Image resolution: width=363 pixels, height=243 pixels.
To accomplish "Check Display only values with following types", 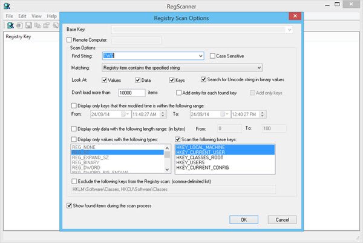I will point(74,139).
